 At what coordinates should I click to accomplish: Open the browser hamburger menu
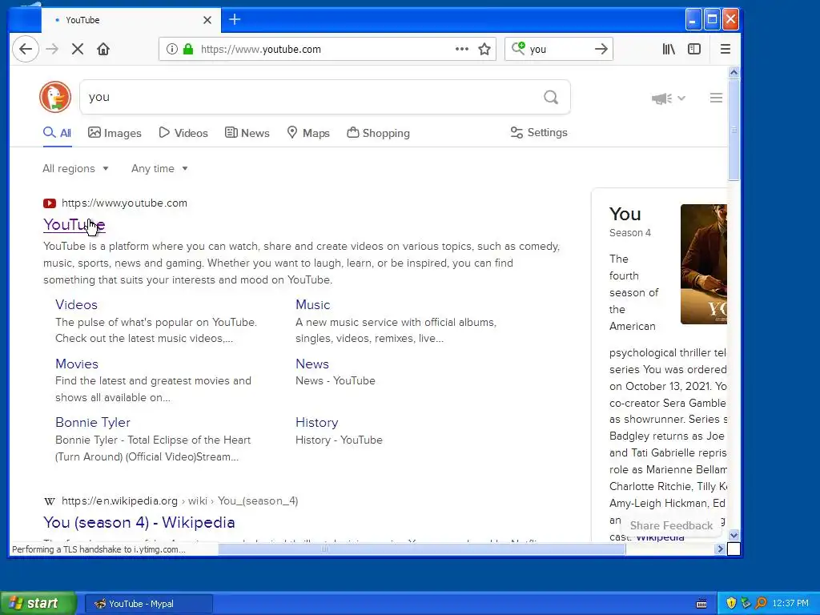(x=725, y=49)
